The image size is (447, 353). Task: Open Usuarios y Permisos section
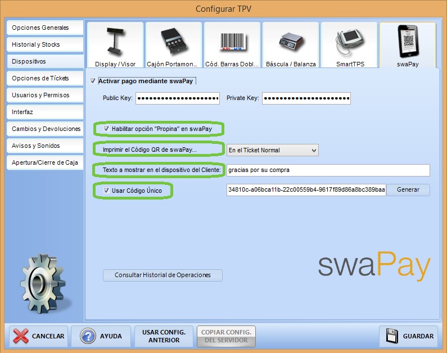[45, 95]
